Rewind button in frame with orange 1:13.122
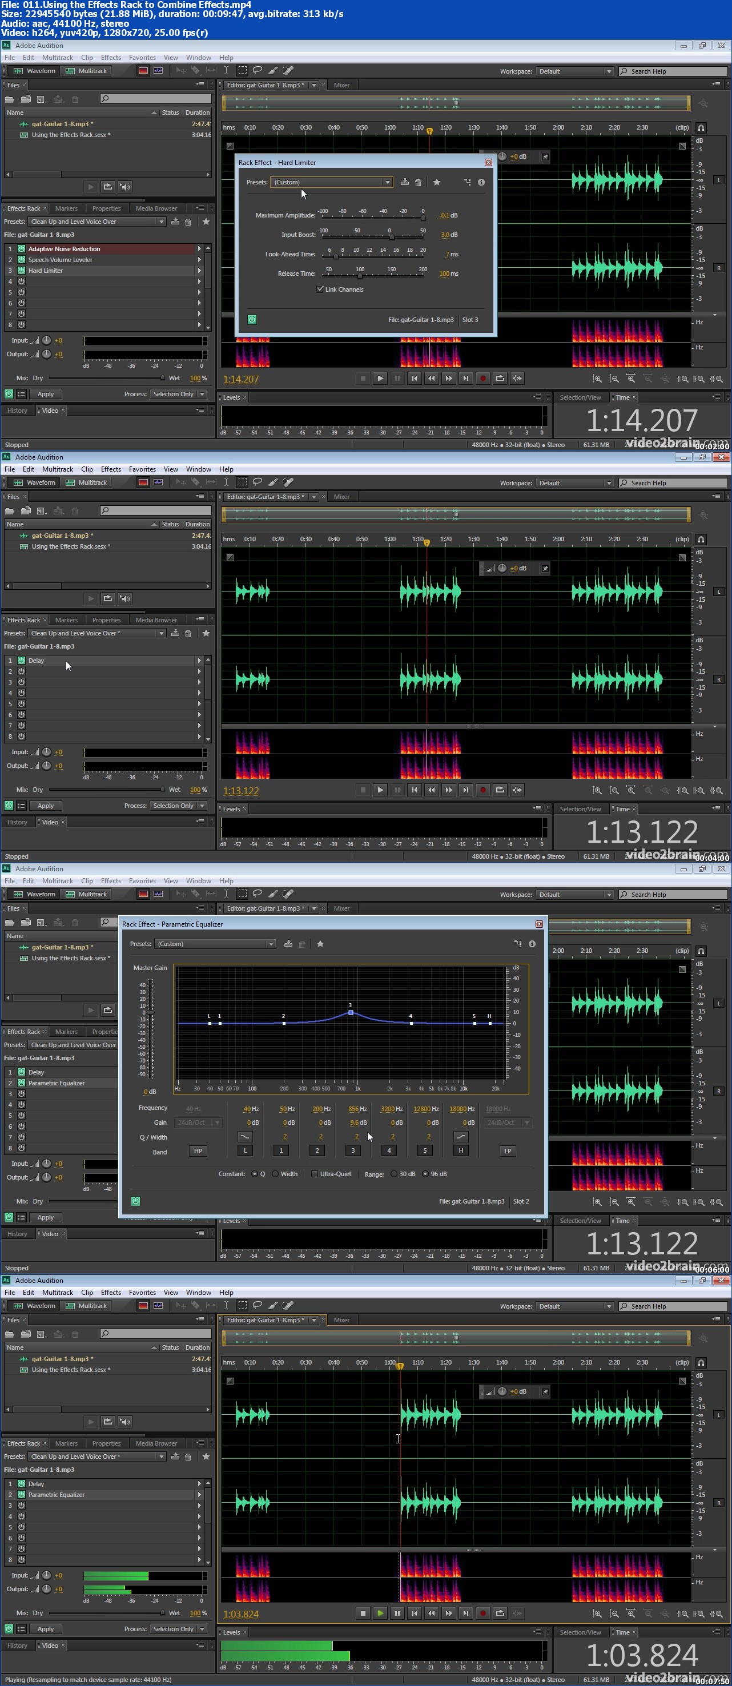This screenshot has width=732, height=1686. 432,790
